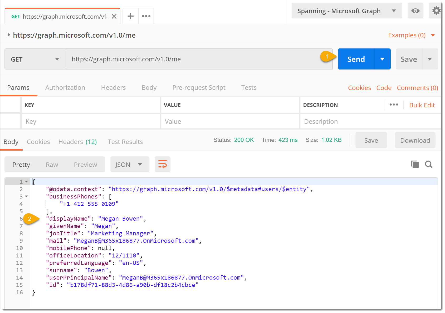Click the Bulk Edit link
Viewport: 445px width, 313px height.
click(x=422, y=105)
